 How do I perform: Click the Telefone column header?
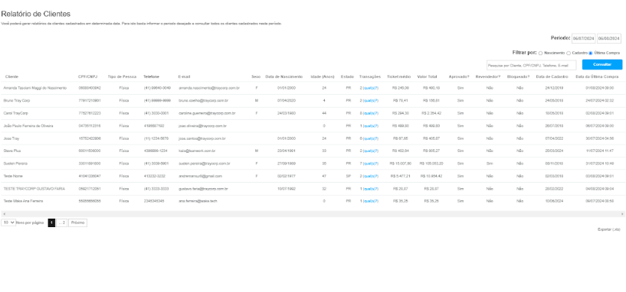(x=151, y=76)
